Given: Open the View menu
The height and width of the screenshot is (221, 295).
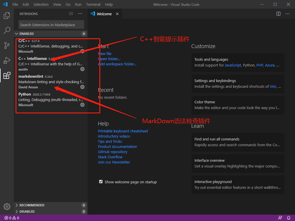Looking at the screenshot, I should 57,4.
